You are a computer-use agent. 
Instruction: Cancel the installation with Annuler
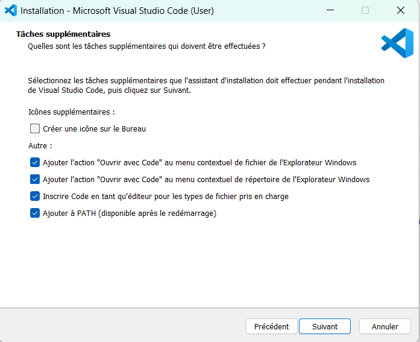click(384, 326)
